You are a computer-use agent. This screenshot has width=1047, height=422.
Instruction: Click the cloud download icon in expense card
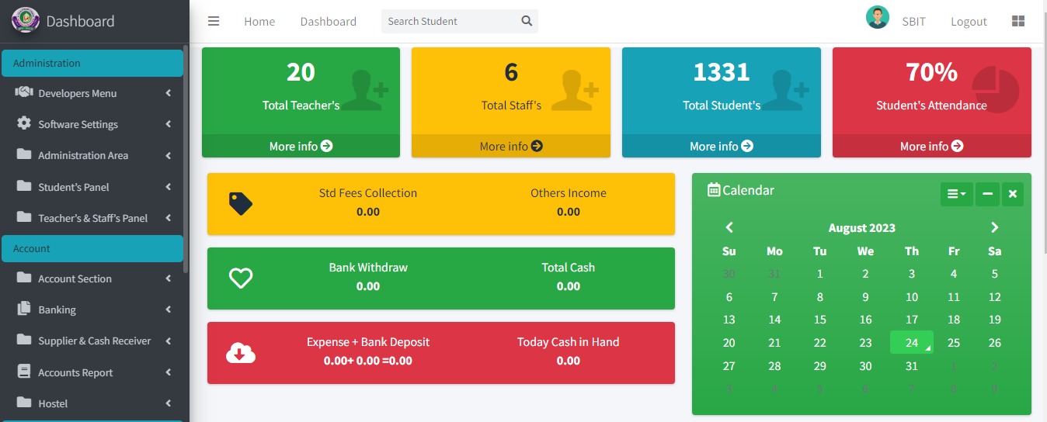[x=241, y=353]
